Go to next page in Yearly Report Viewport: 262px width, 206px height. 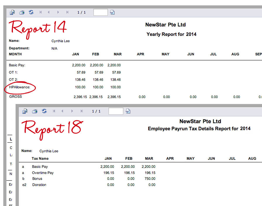(x=58, y=12)
